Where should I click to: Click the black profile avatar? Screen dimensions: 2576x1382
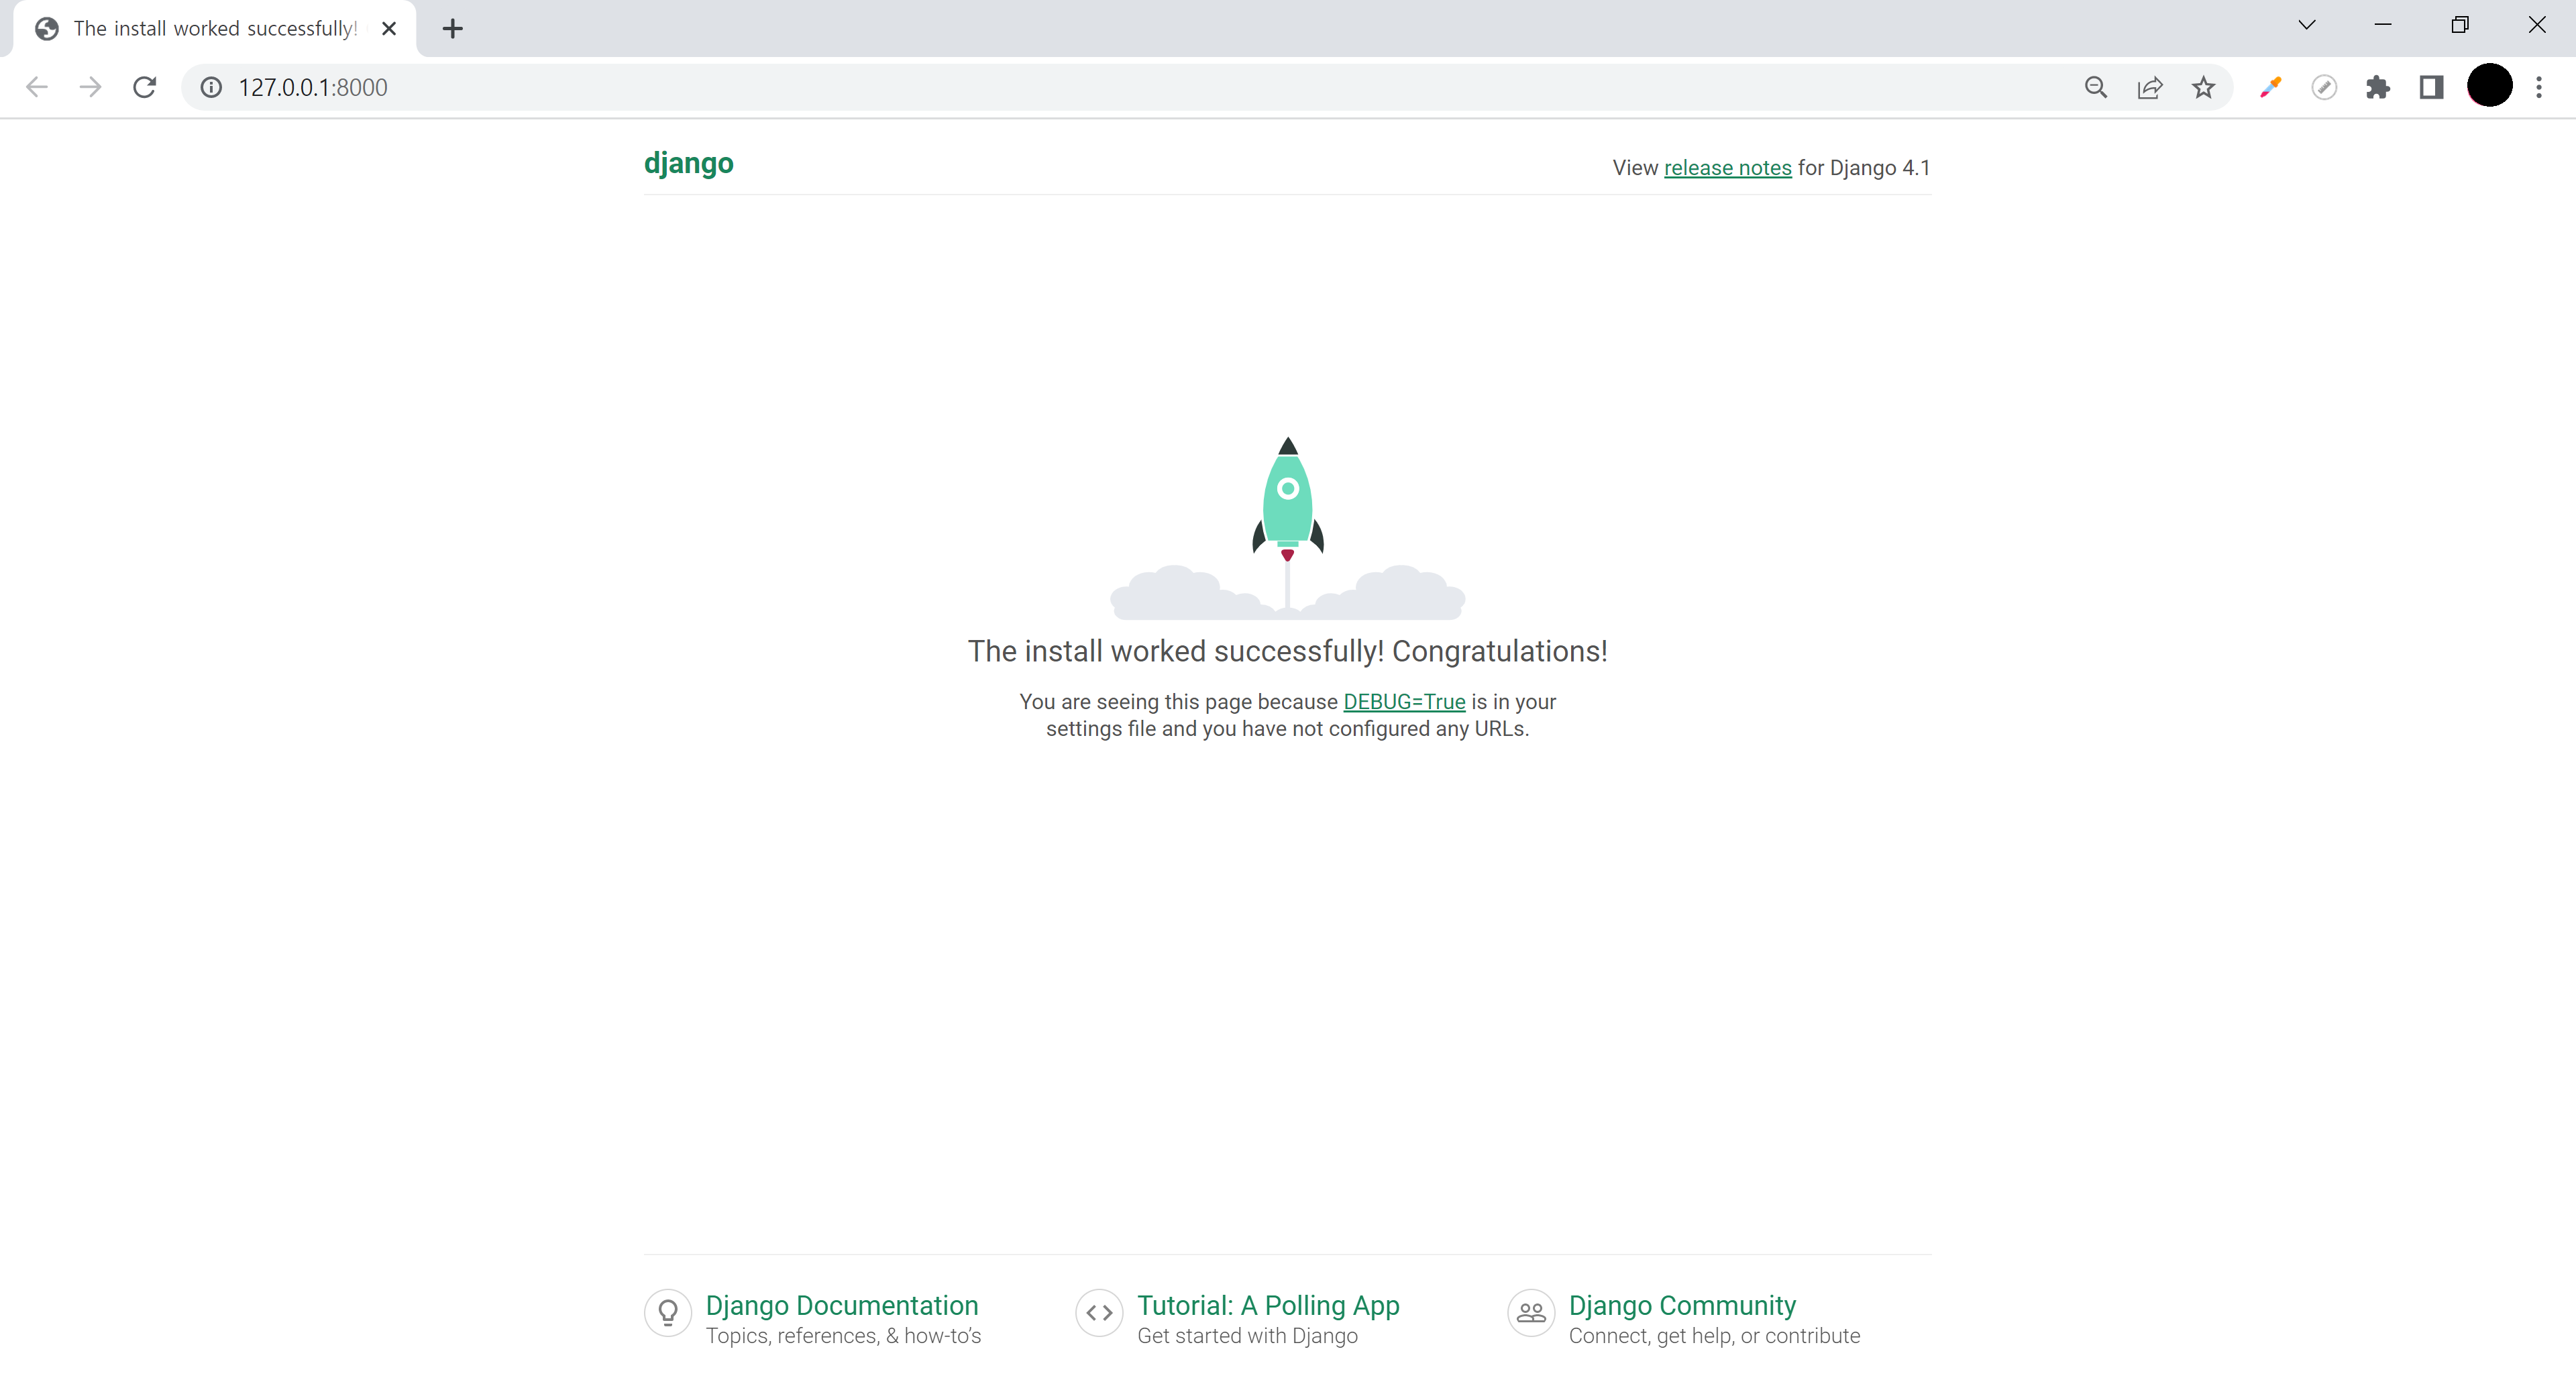tap(2489, 85)
